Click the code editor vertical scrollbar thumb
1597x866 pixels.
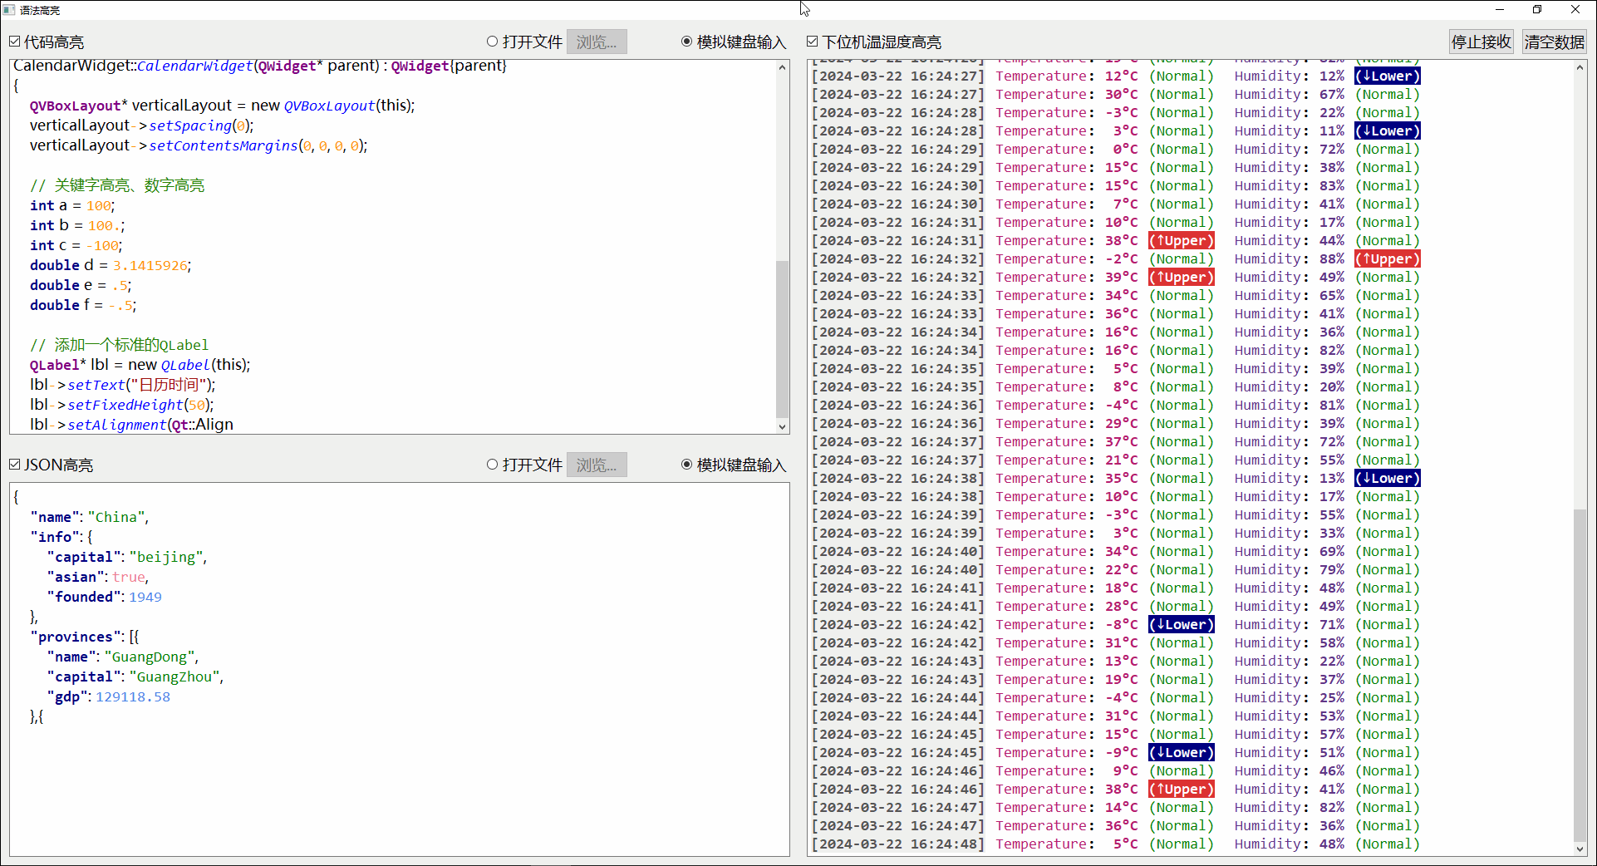click(x=782, y=339)
